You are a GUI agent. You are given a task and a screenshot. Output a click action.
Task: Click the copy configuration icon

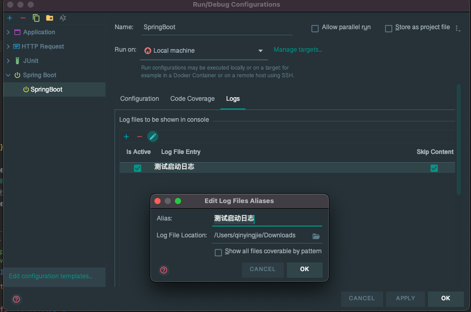36,18
